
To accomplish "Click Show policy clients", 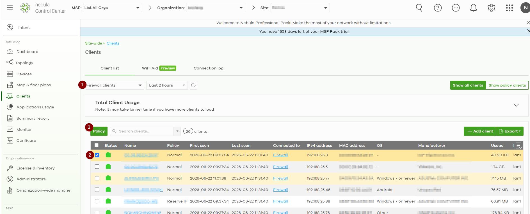I will click(507, 85).
